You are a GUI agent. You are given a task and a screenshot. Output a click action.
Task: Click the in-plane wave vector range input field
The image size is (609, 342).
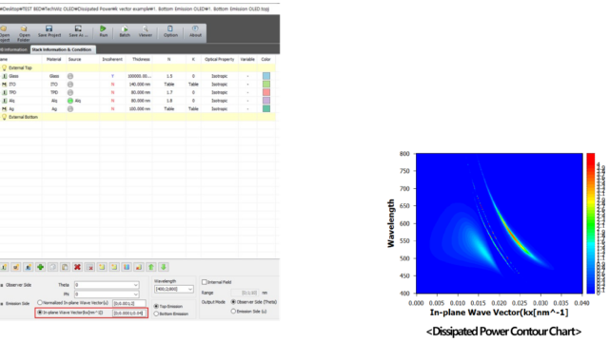point(129,313)
